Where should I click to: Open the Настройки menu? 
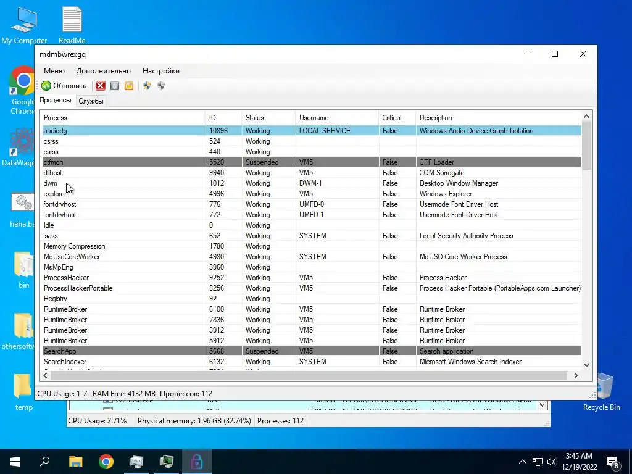[161, 71]
